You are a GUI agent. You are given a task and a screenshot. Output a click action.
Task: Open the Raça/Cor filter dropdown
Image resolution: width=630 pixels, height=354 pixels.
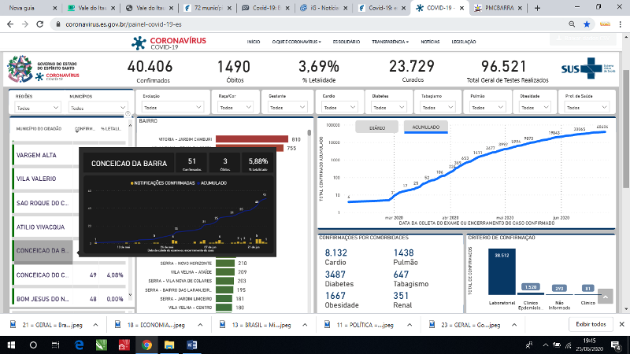click(237, 108)
